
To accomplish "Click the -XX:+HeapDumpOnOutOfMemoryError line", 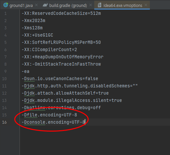I will tap(63, 57).
